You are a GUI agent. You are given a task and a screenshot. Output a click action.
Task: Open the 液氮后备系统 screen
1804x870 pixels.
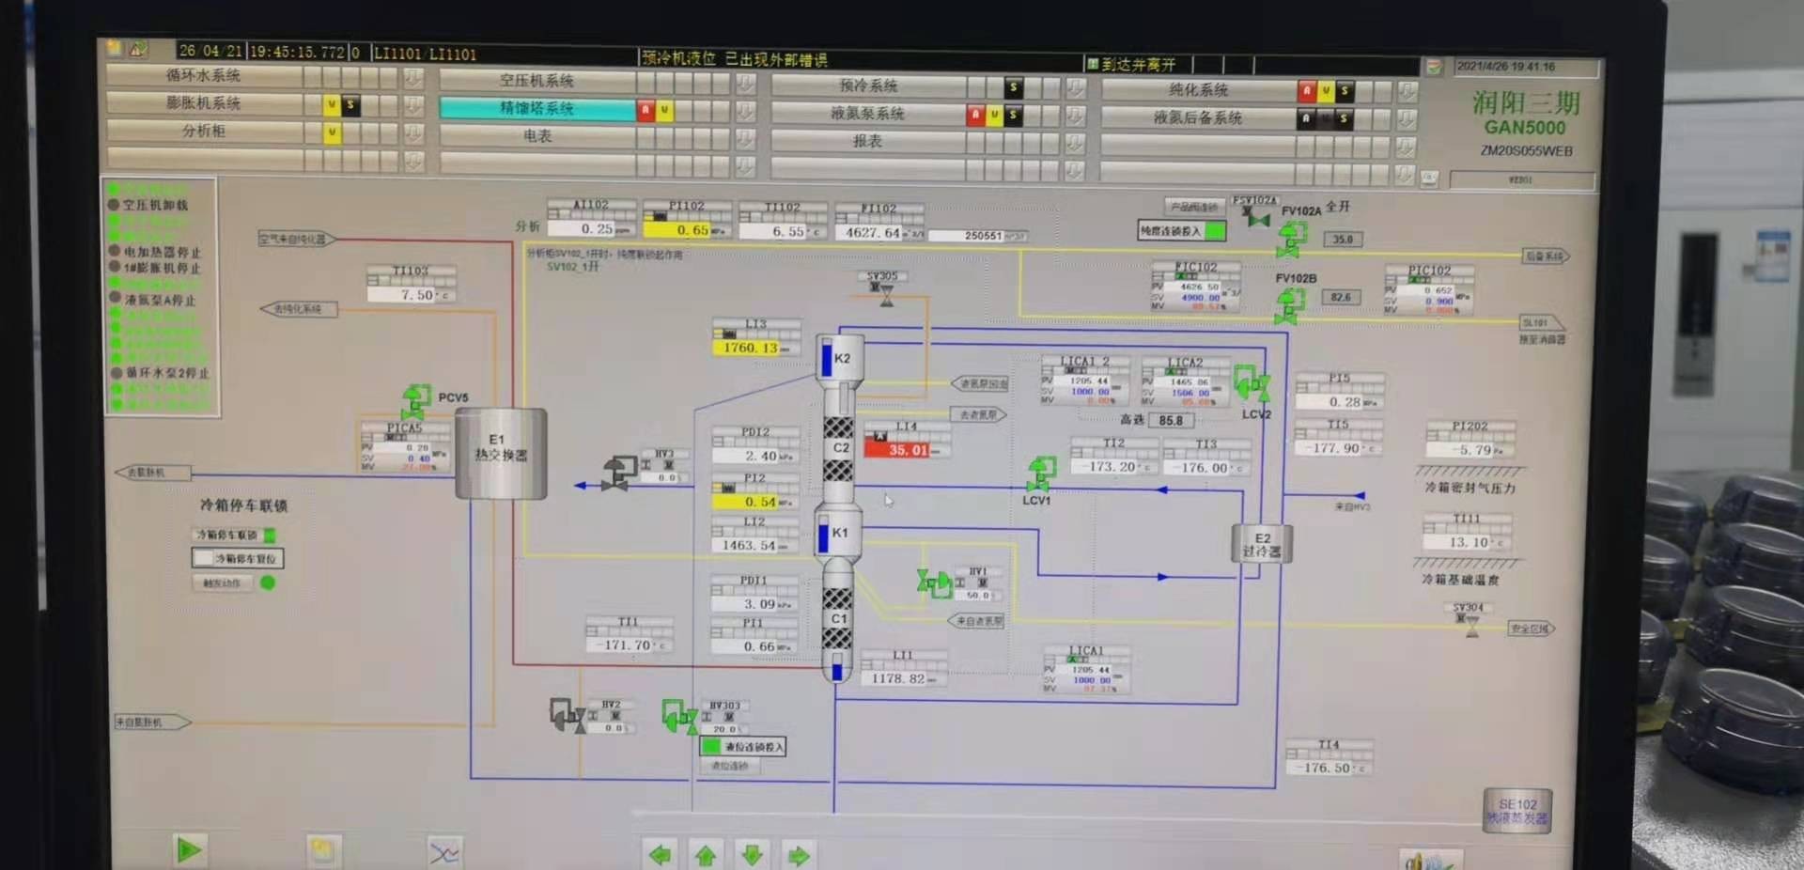(1198, 118)
